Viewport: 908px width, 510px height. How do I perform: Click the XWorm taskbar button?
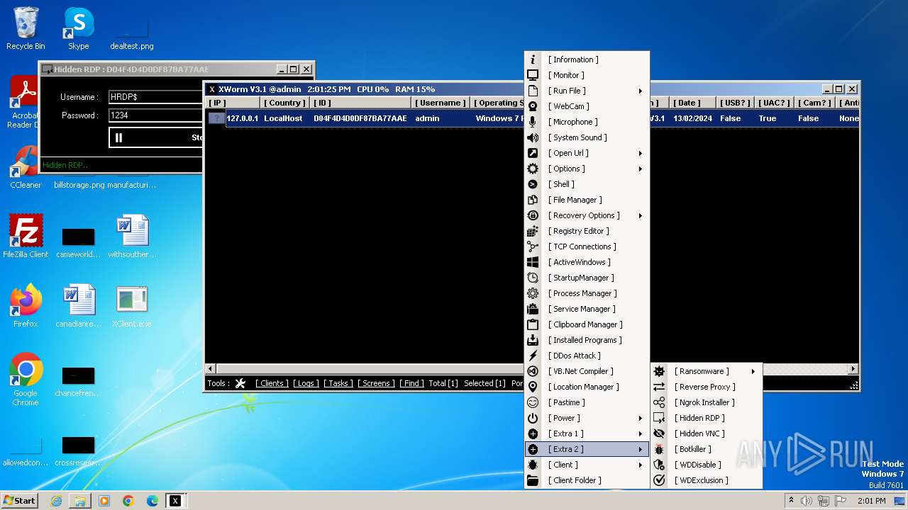point(175,501)
